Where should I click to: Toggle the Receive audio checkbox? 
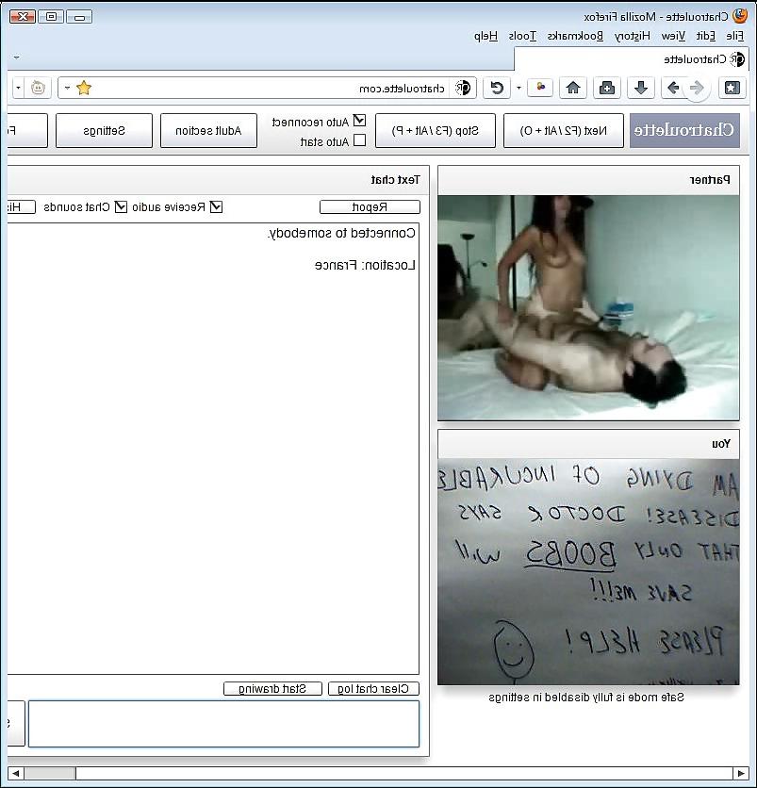tap(216, 207)
